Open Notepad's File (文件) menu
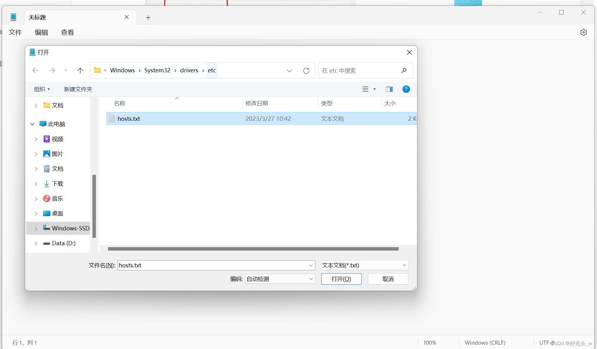This screenshot has height=349, width=597. click(15, 32)
